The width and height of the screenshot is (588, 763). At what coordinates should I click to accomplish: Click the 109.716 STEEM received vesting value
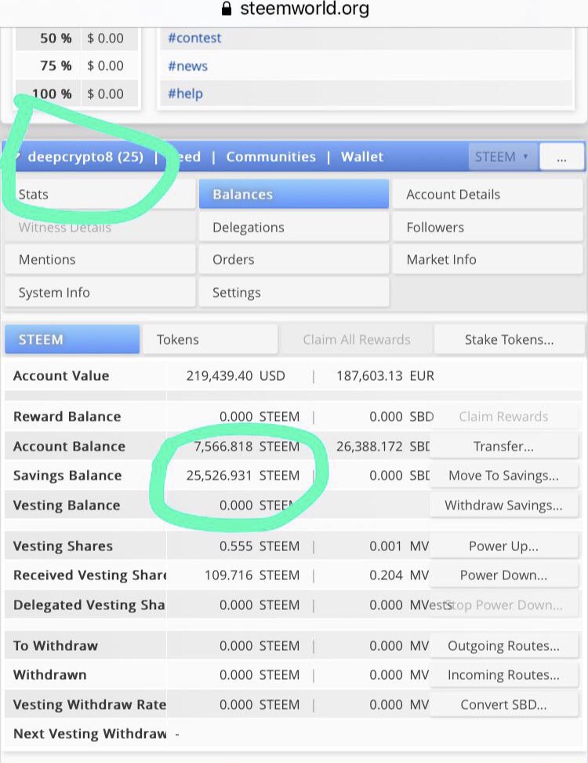[x=252, y=575]
